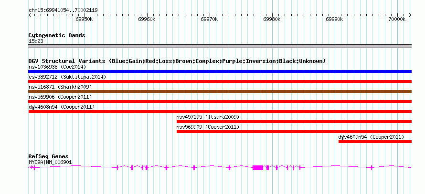The width and height of the screenshot is (425, 194).
Task: Click the chr15:69941054..70002119 coordinate label
Action: pos(63,10)
